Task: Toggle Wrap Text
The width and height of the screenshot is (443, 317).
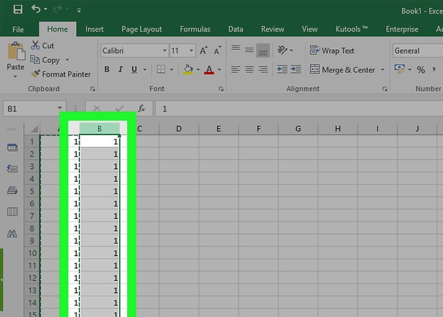Action: tap(332, 51)
